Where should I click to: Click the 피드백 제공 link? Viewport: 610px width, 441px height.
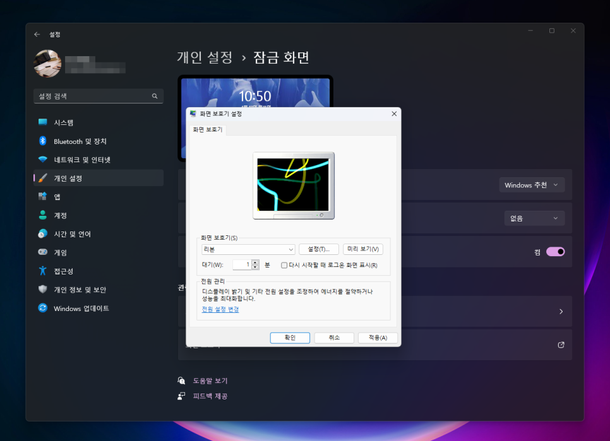[210, 396]
